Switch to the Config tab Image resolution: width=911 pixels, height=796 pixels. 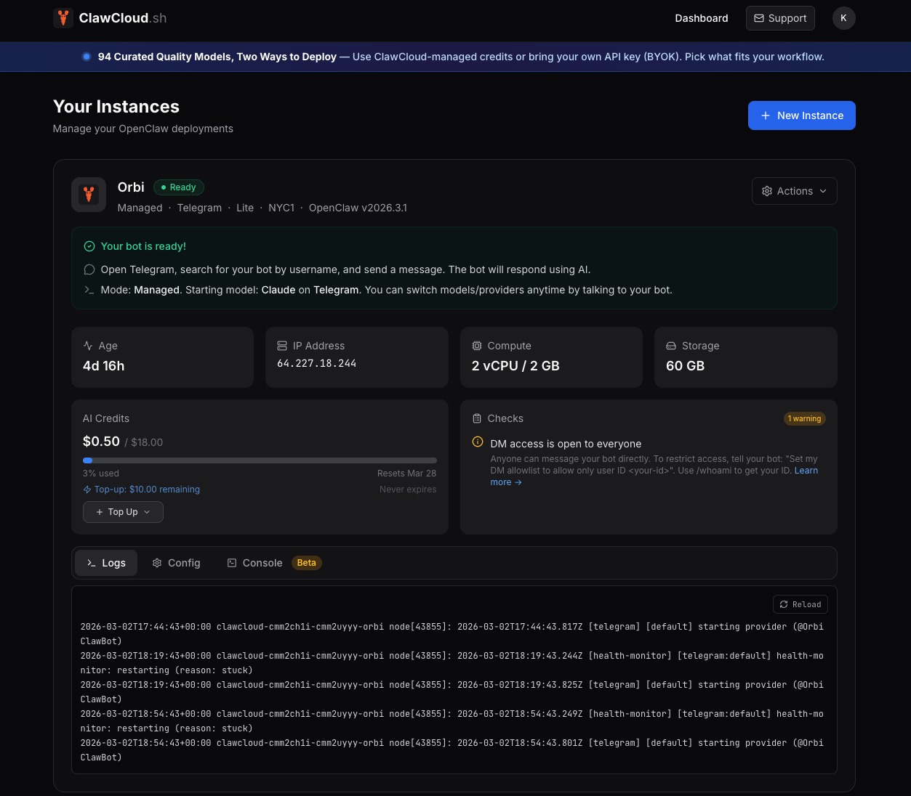pos(176,563)
